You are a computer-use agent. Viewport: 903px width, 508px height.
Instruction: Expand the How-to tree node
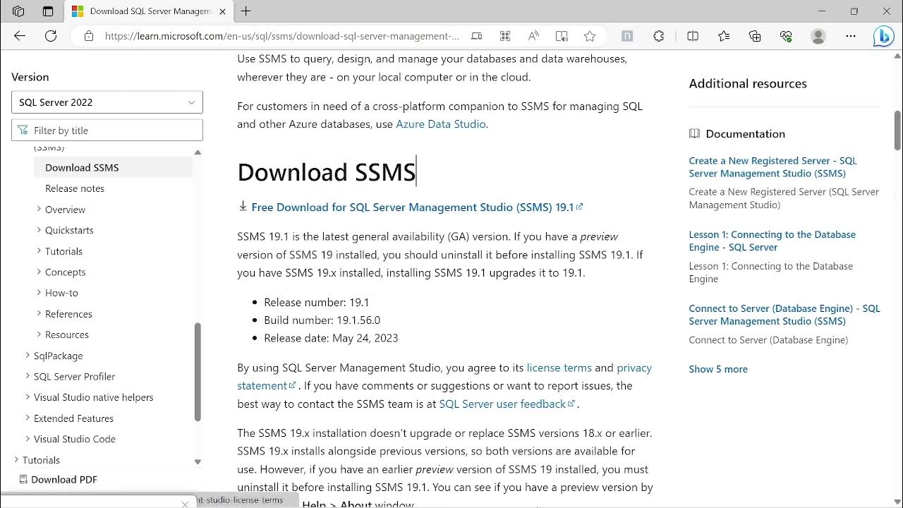coord(39,293)
